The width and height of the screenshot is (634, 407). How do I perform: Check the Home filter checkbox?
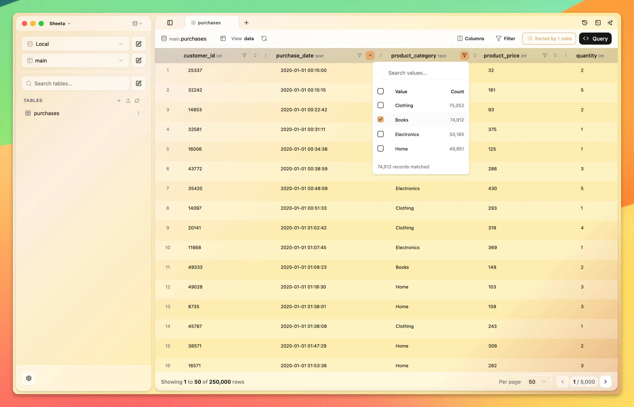380,148
